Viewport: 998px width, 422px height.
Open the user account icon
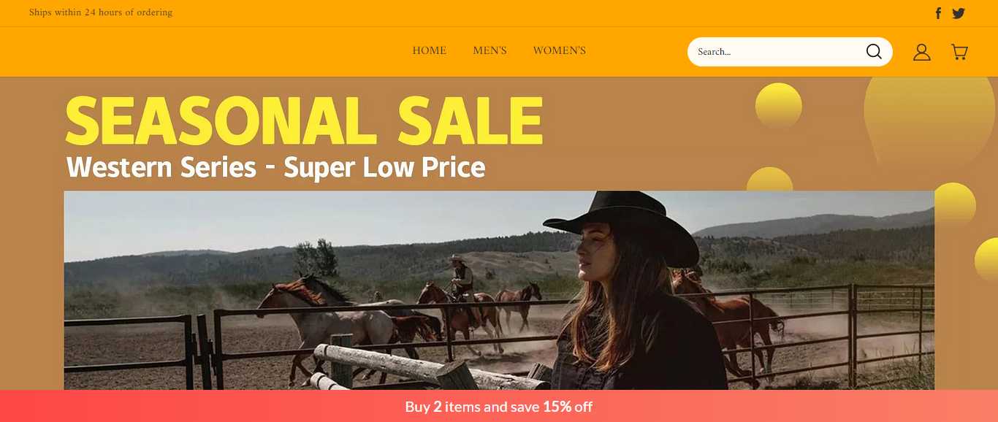[x=922, y=52]
